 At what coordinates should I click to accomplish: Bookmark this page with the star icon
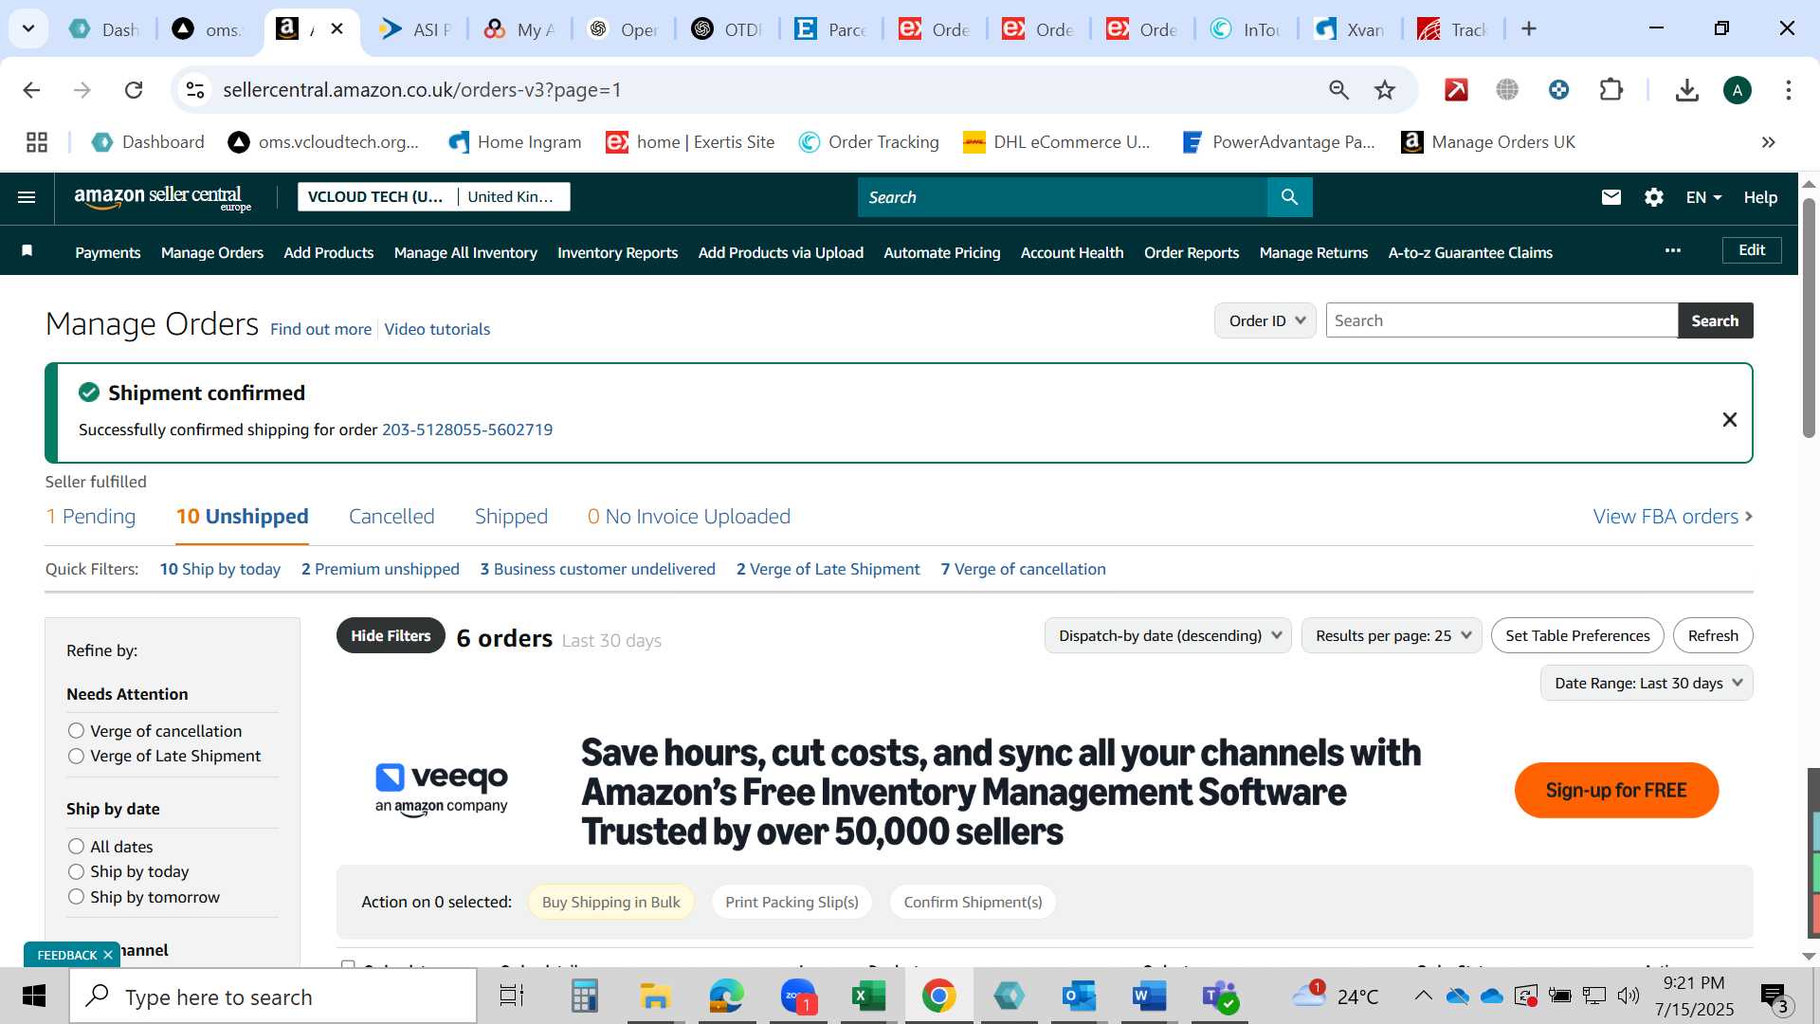1385,90
